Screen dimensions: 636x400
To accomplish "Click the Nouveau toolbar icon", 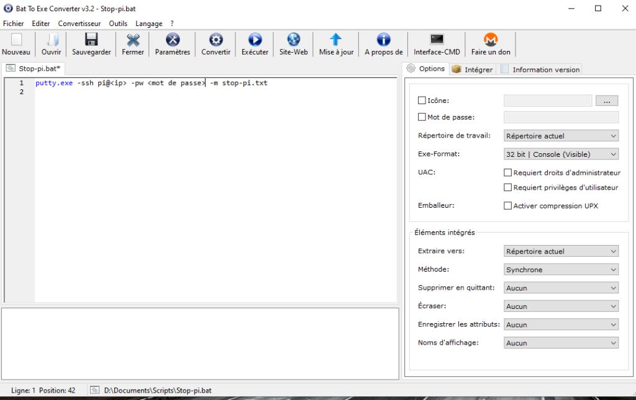I will tap(16, 40).
